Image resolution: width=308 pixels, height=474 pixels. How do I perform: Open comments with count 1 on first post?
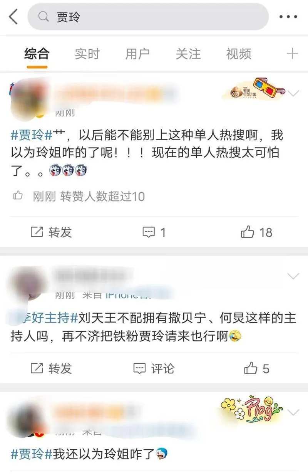154,232
